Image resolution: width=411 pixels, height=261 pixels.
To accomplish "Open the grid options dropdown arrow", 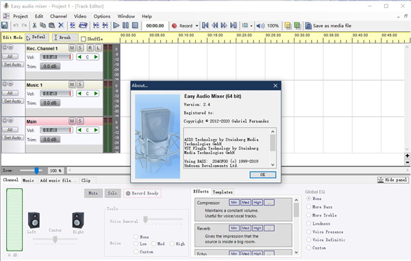I will (251, 25).
